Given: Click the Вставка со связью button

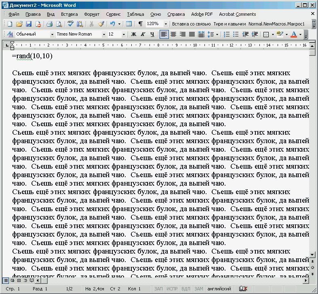Looking at the screenshot, I should click(x=191, y=24).
